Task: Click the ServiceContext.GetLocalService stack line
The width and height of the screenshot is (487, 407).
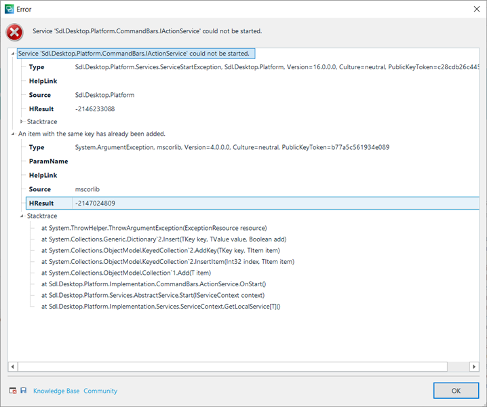Action: (x=161, y=307)
